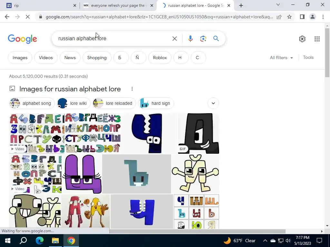Open cream dancing Й character thumbnail
This screenshot has width=330, height=247.
[195, 174]
